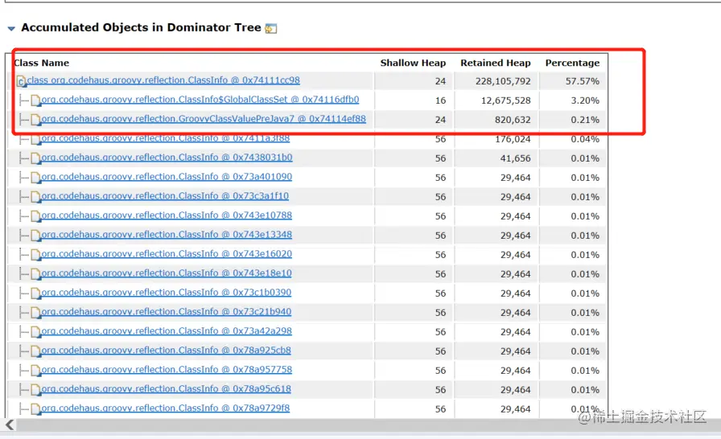Open ClassInfo @ 0x743e10788 link
This screenshot has height=439, width=721.
(167, 215)
